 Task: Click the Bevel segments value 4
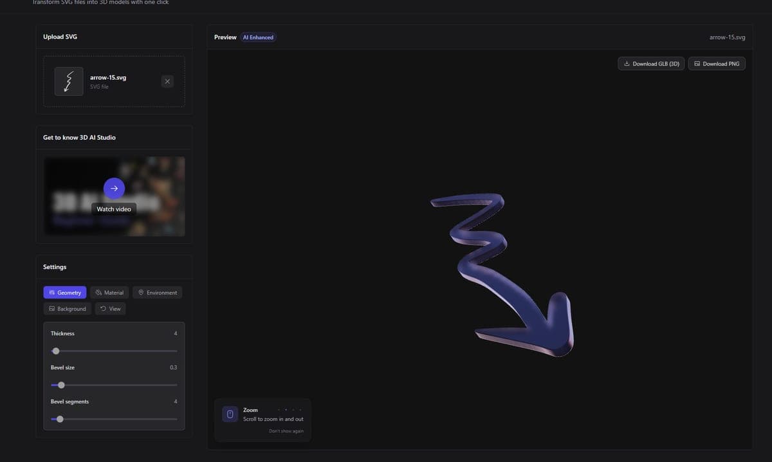[176, 402]
